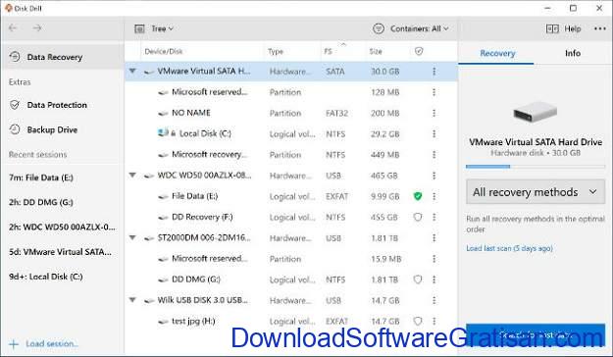Viewport: 613px width, 357px height.
Task: Open options menu for NO NAME partition
Action: click(x=434, y=113)
